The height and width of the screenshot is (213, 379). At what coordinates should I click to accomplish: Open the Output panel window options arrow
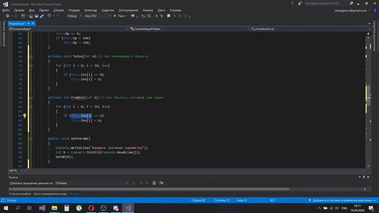click(359, 177)
